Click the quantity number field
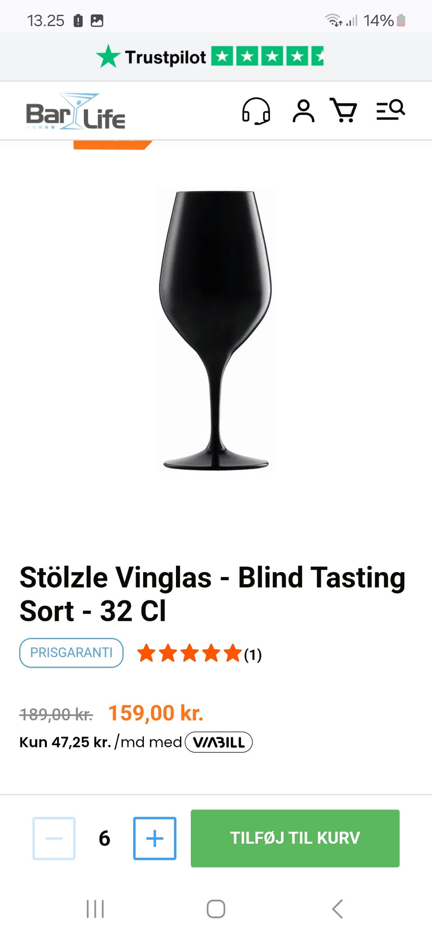Image resolution: width=432 pixels, height=937 pixels. tap(104, 838)
